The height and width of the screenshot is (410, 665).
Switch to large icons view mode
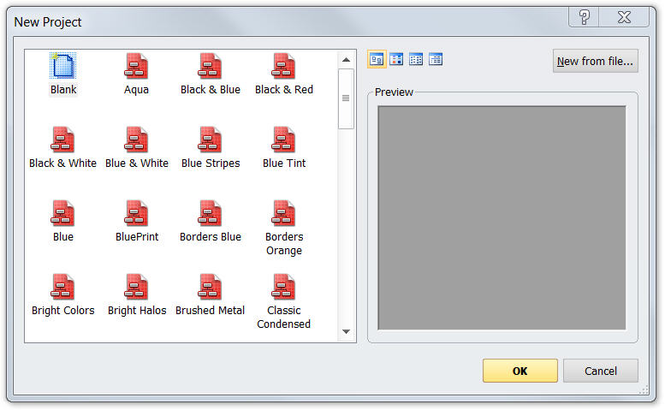coord(377,59)
